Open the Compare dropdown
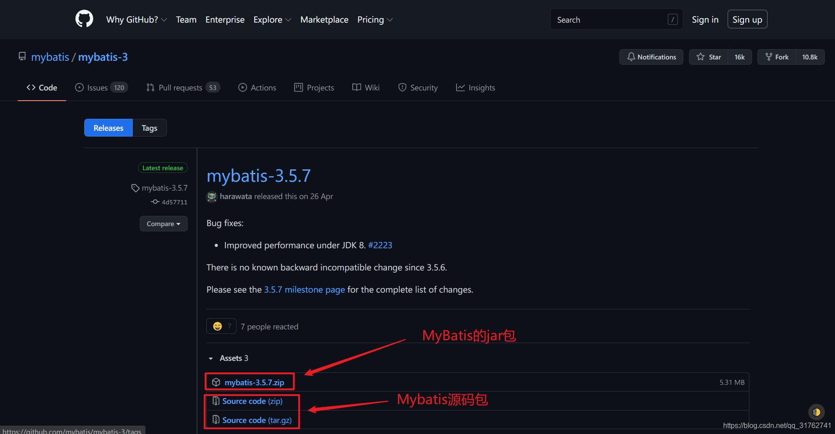The height and width of the screenshot is (434, 835). pyautogui.click(x=163, y=223)
